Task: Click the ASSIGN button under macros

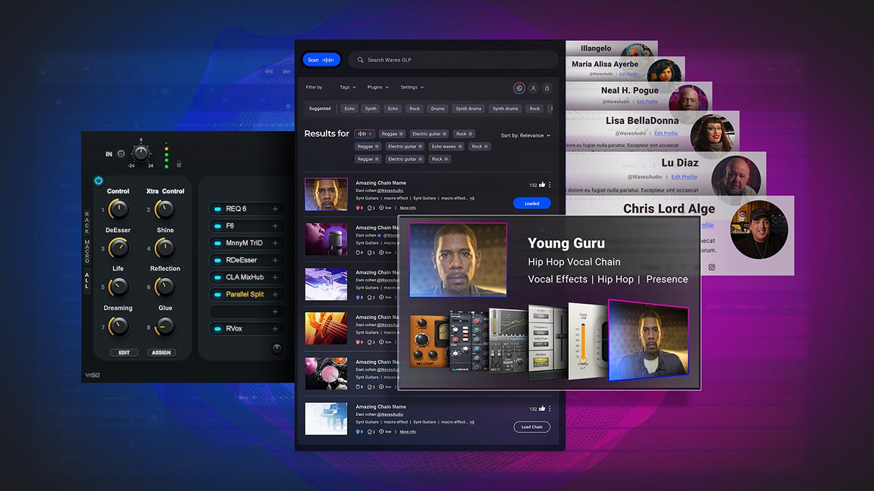Action: click(161, 353)
